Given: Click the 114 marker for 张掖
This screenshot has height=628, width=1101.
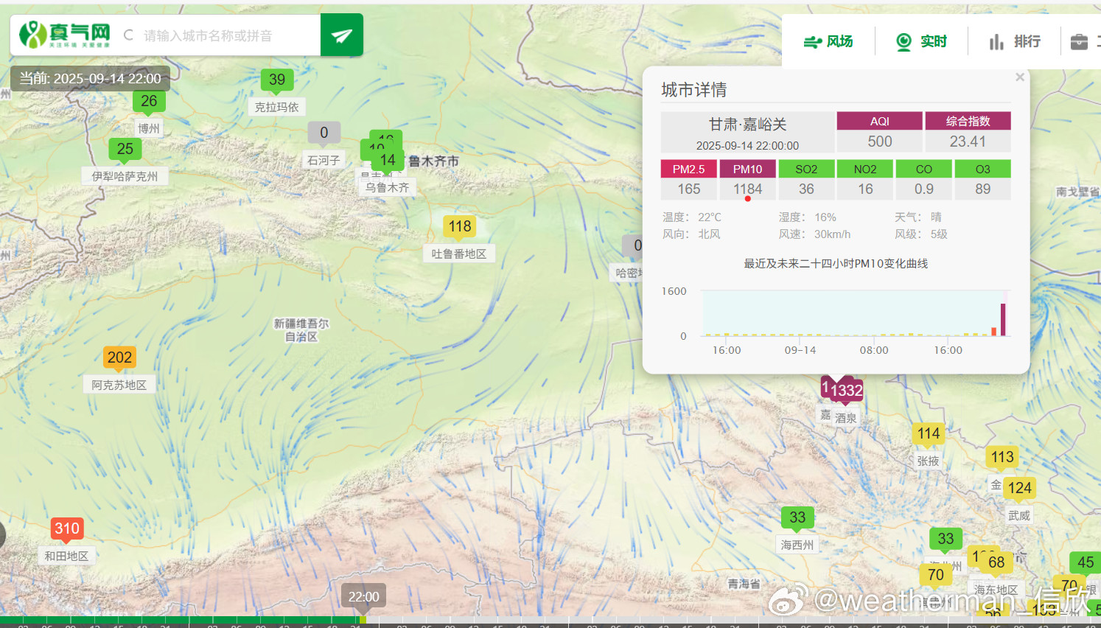Looking at the screenshot, I should point(929,433).
